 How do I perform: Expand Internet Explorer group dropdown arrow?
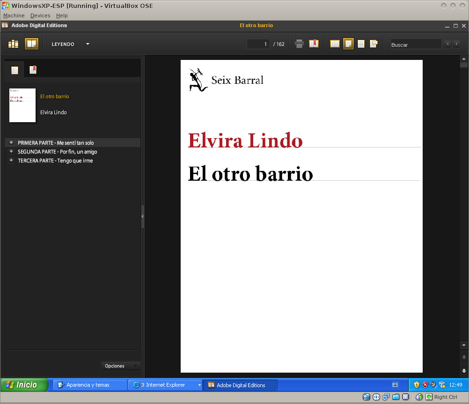coord(199,385)
